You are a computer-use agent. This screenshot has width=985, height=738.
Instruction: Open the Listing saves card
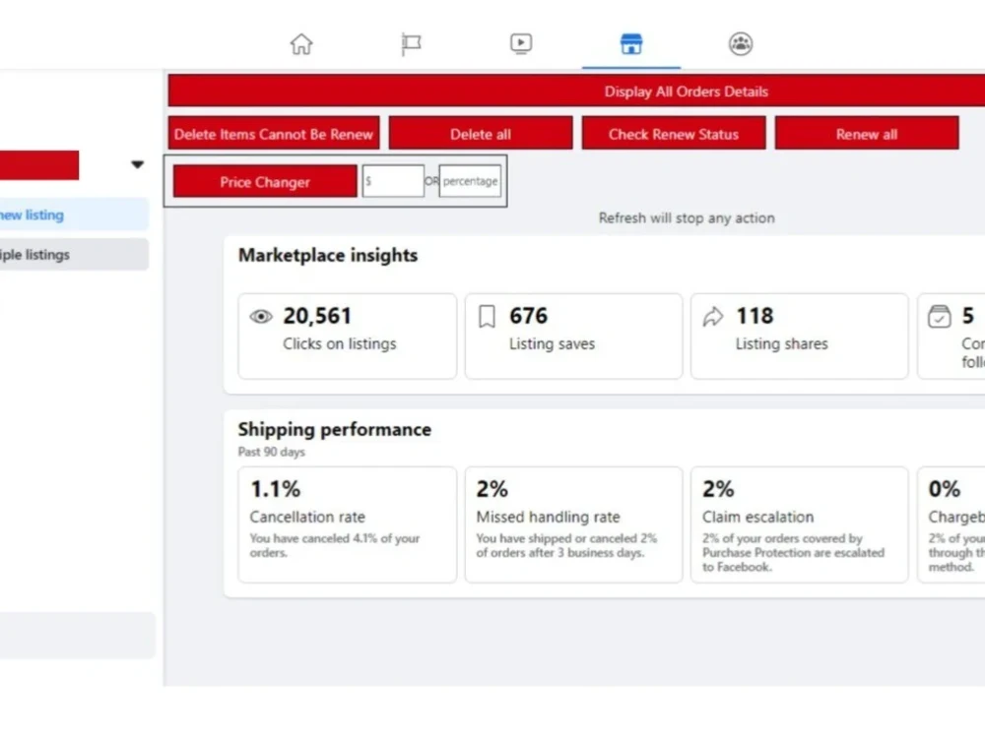pos(573,336)
